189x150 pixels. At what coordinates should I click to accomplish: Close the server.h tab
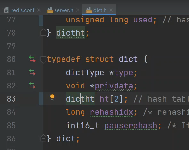coord(78,10)
